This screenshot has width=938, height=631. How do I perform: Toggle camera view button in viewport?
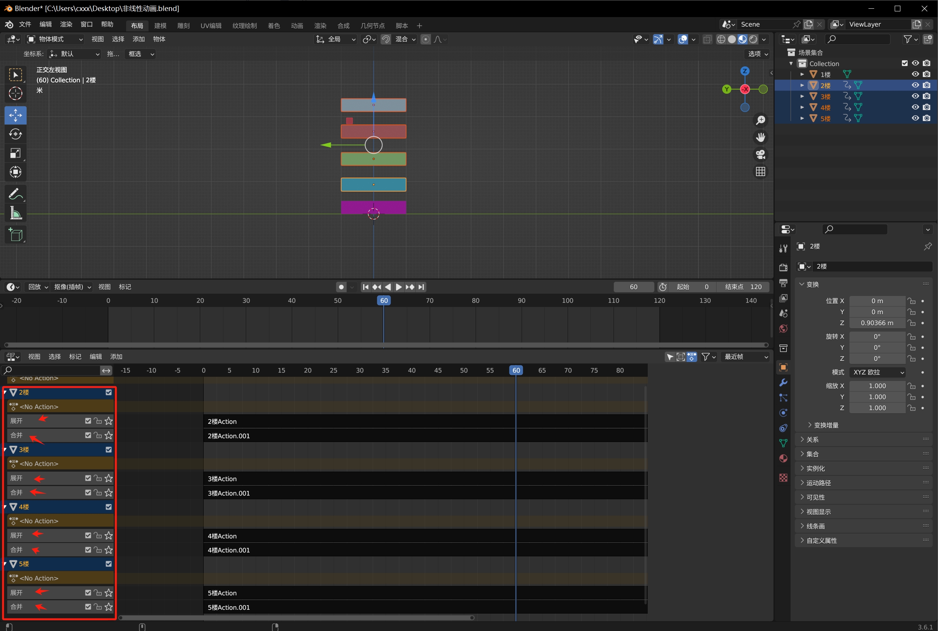(760, 154)
